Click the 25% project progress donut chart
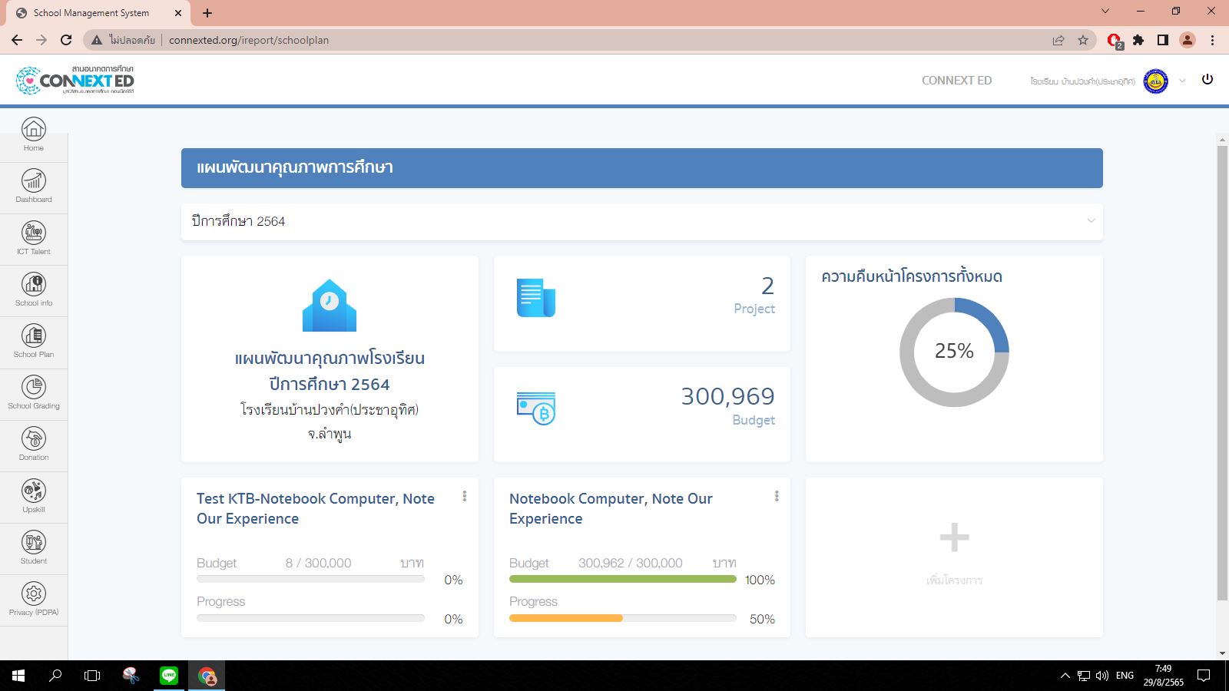The width and height of the screenshot is (1229, 691). pos(954,352)
